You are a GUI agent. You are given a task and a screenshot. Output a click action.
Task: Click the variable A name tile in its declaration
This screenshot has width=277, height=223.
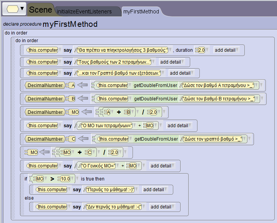click(x=70, y=85)
